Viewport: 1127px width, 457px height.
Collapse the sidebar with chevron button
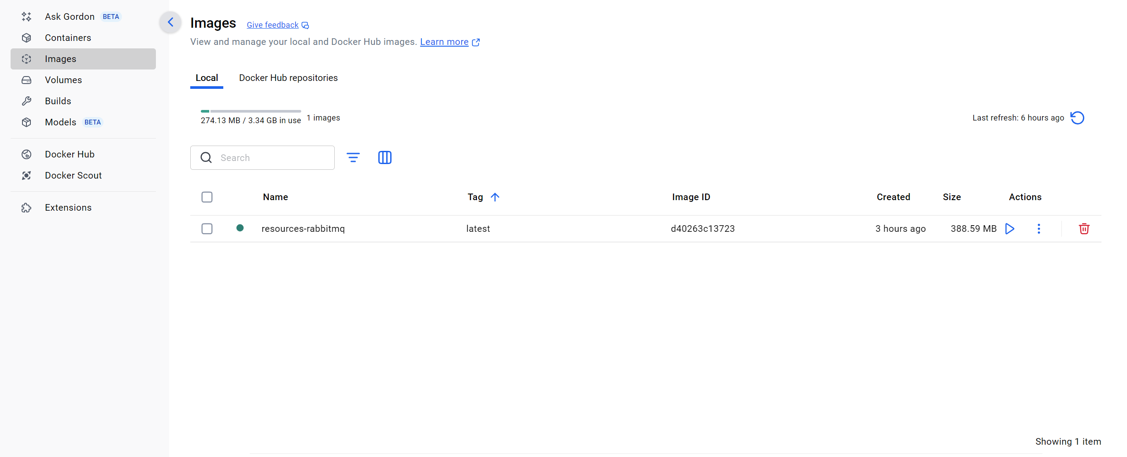click(170, 22)
